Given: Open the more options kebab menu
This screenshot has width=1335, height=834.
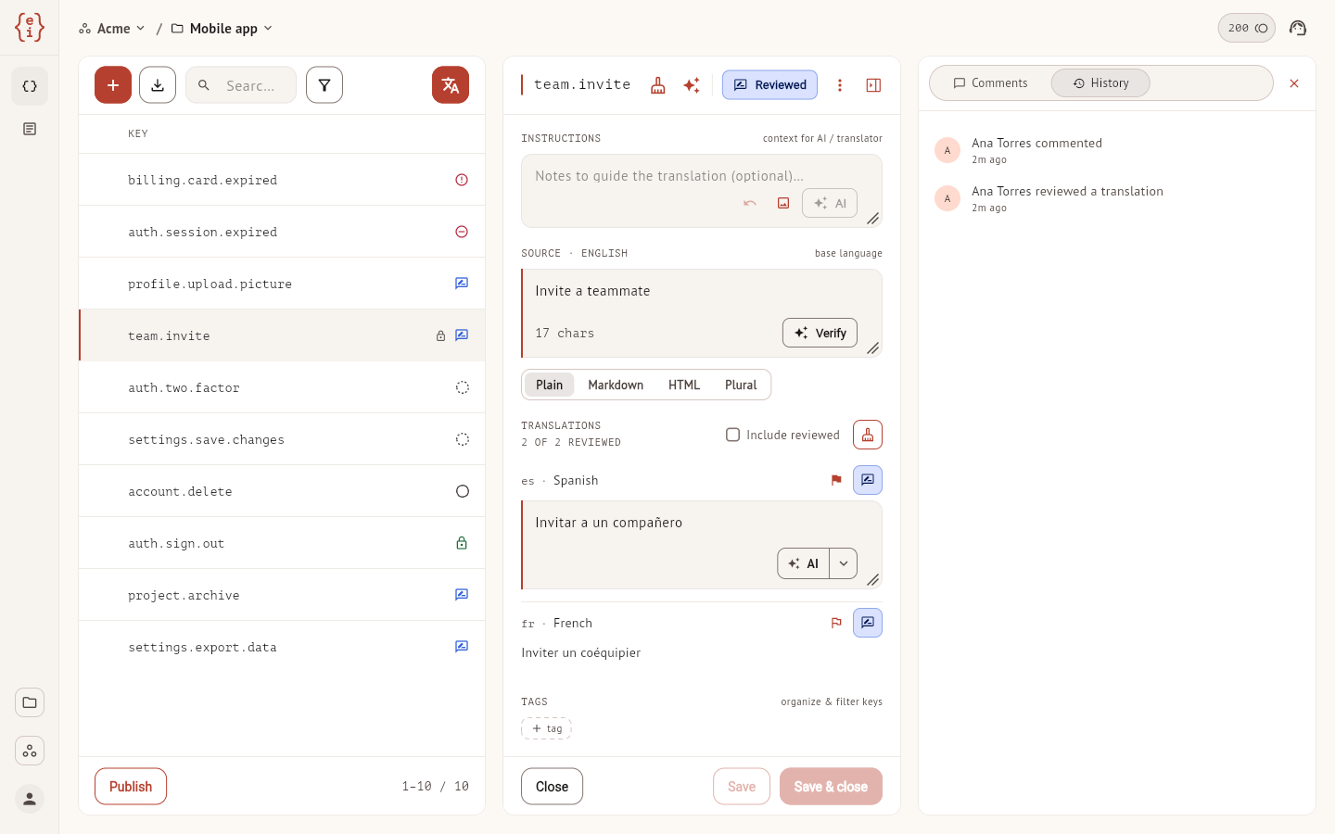Looking at the screenshot, I should pos(840,85).
